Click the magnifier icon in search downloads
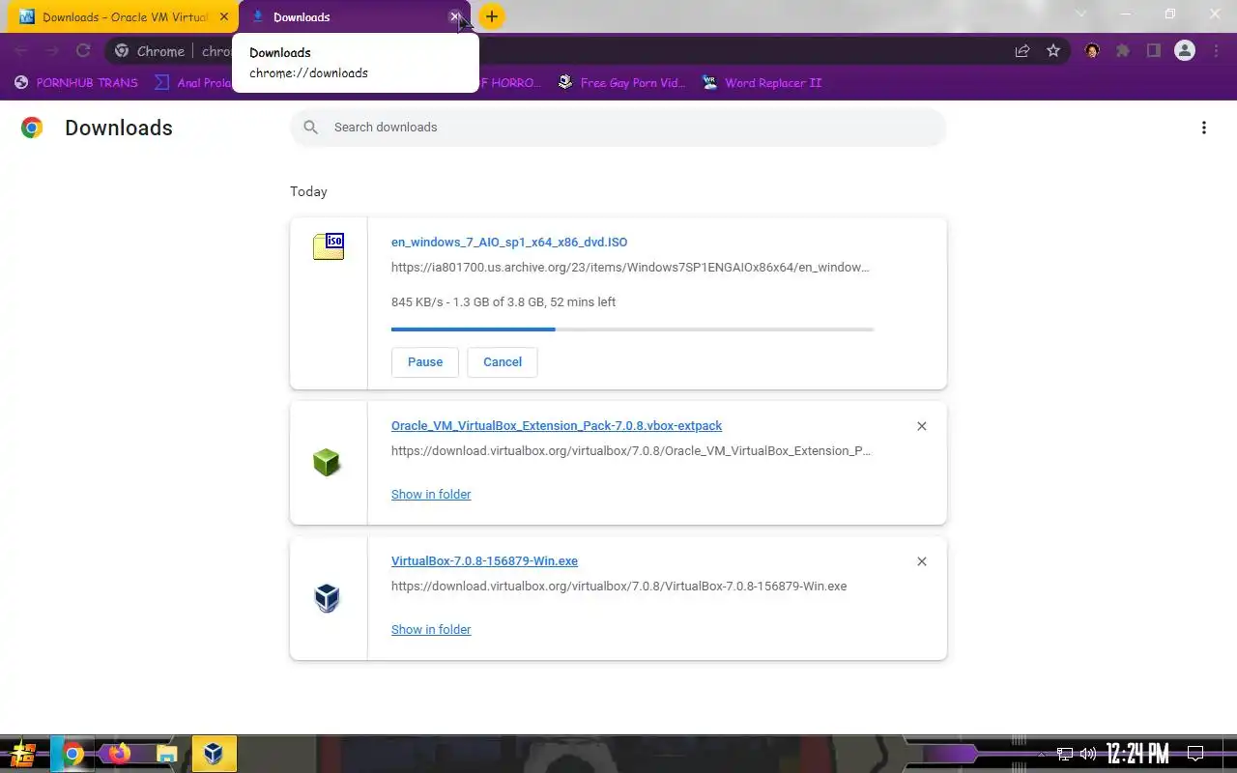This screenshot has width=1237, height=773. 311,128
